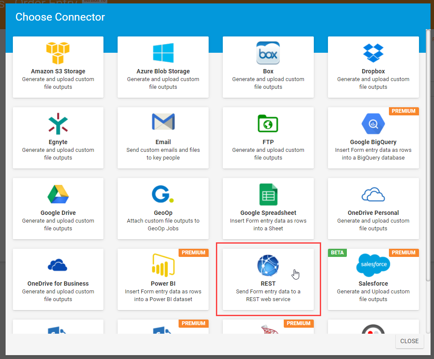Select the Google Spreadsheet title
This screenshot has width=434, height=359.
[268, 213]
